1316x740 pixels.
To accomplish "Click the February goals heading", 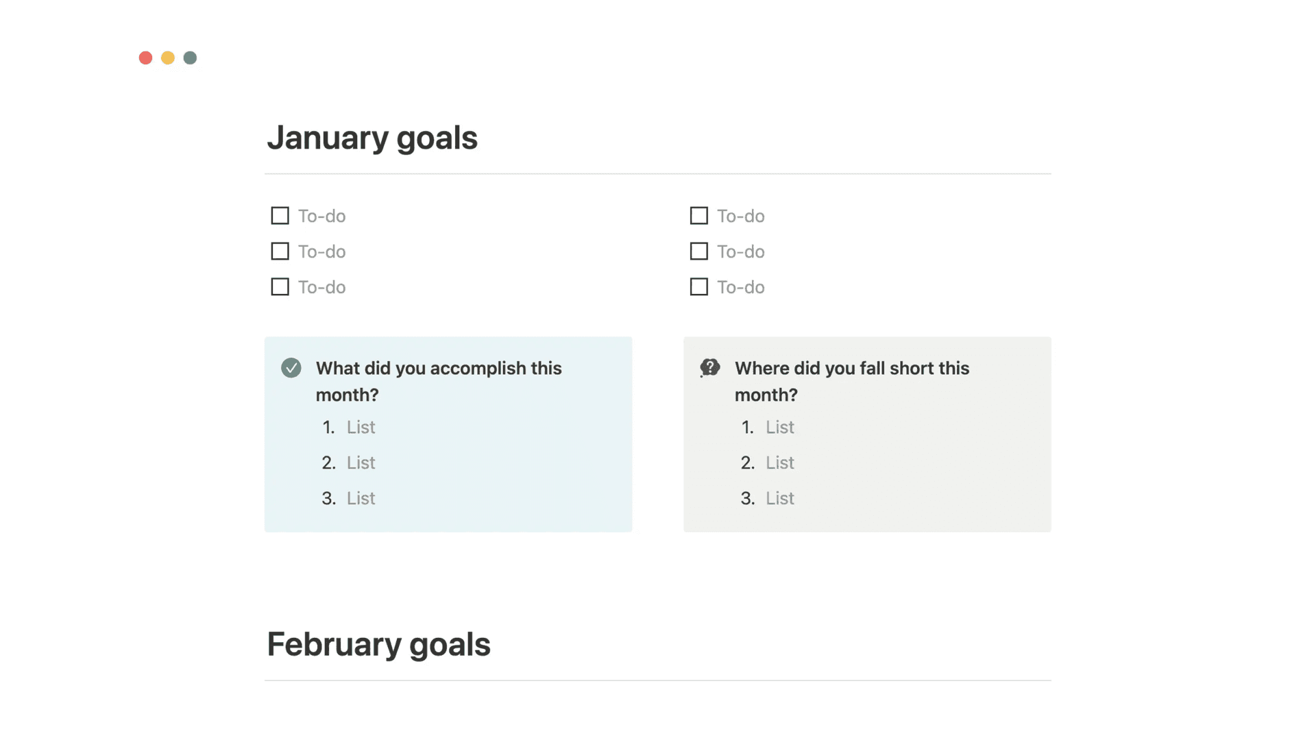I will point(378,645).
